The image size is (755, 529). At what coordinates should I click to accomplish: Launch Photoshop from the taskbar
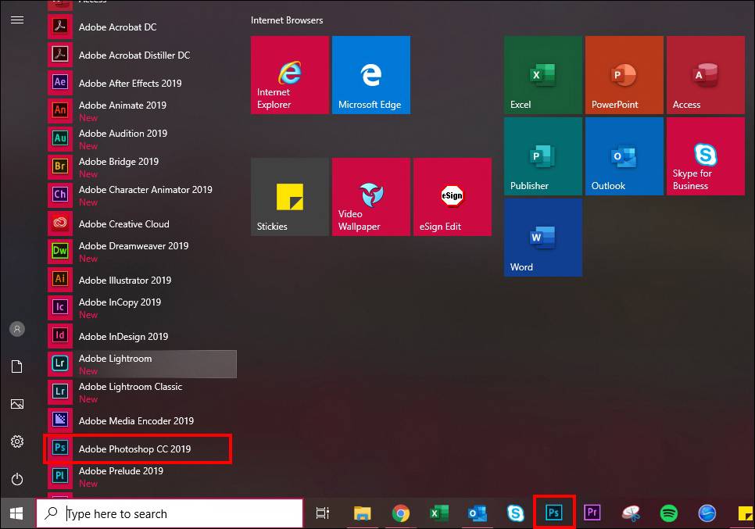553,513
